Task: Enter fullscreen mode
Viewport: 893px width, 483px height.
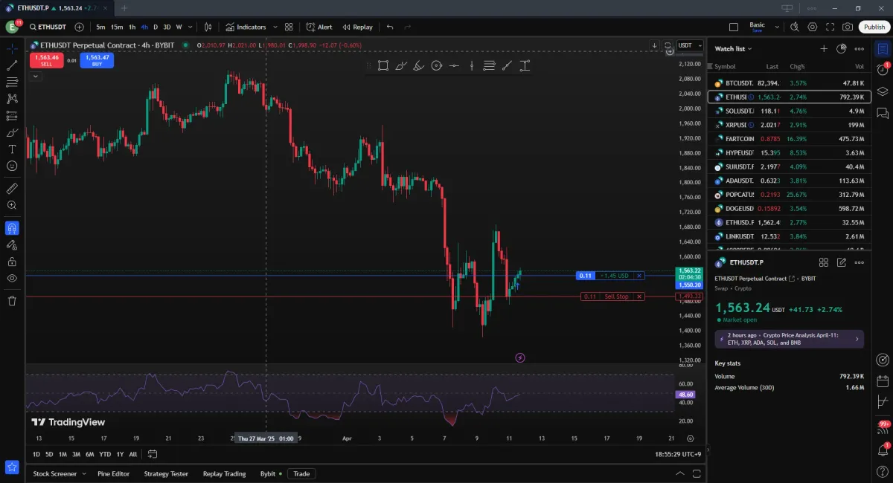Action: 830,27
